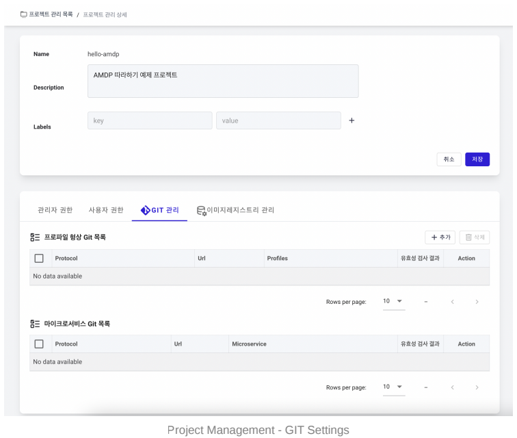Toggle select-all checkbox in microservice Git table
Image resolution: width=517 pixels, height=438 pixels.
coord(39,344)
